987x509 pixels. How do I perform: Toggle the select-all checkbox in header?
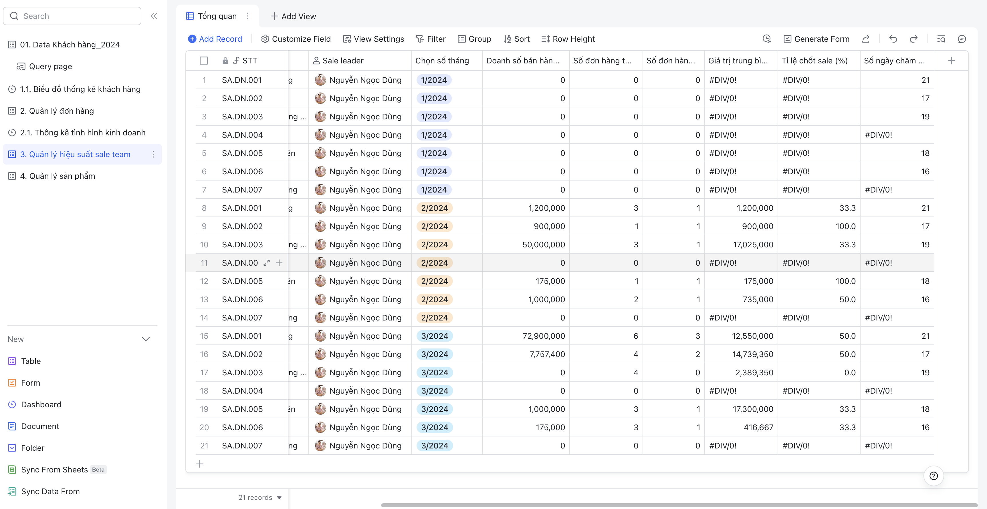(204, 61)
